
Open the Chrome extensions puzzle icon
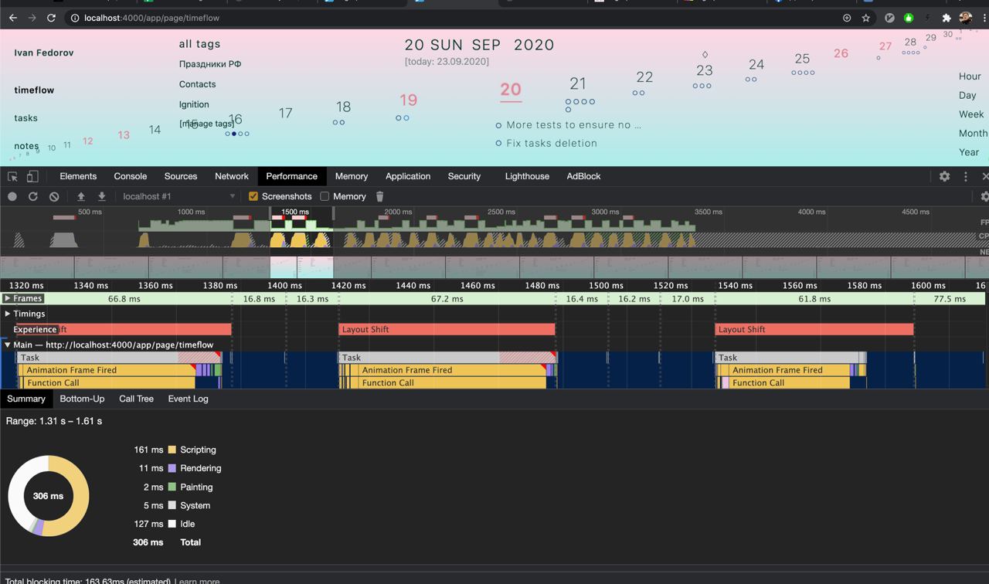pos(947,18)
